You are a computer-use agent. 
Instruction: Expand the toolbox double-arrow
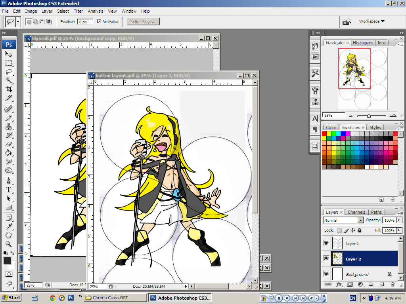pos(4,33)
